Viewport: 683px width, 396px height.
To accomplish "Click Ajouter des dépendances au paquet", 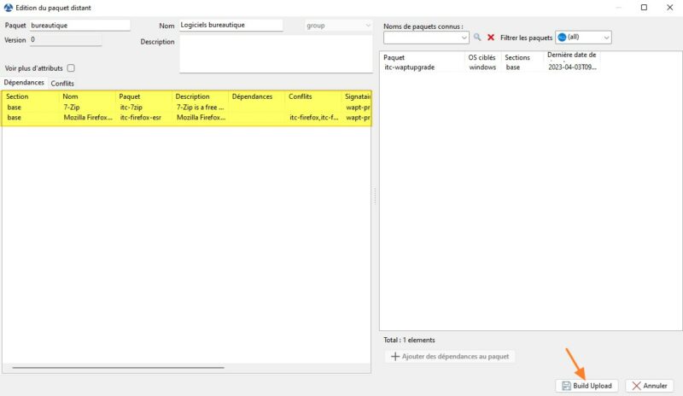I will [x=449, y=357].
